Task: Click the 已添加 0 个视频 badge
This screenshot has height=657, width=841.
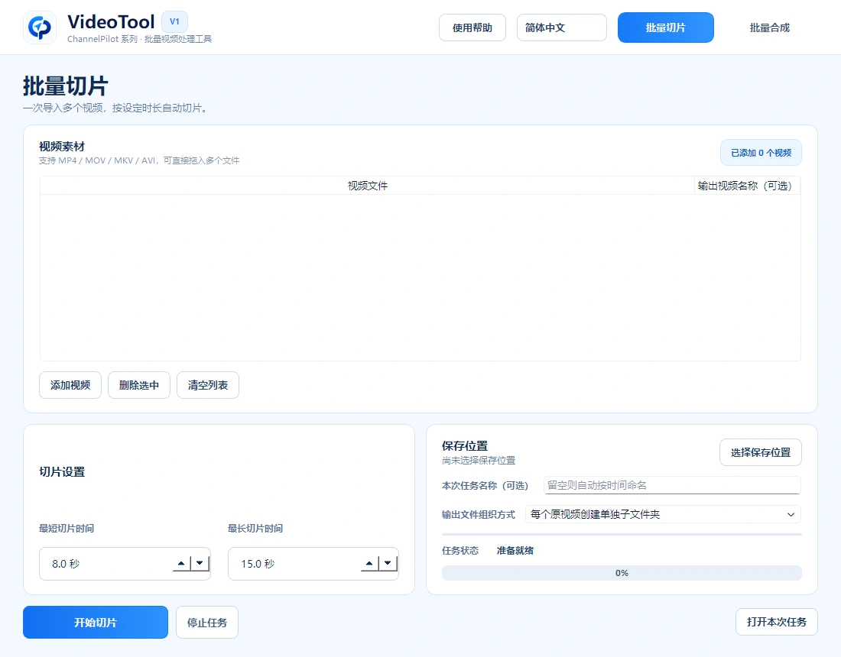Action: pyautogui.click(x=761, y=153)
